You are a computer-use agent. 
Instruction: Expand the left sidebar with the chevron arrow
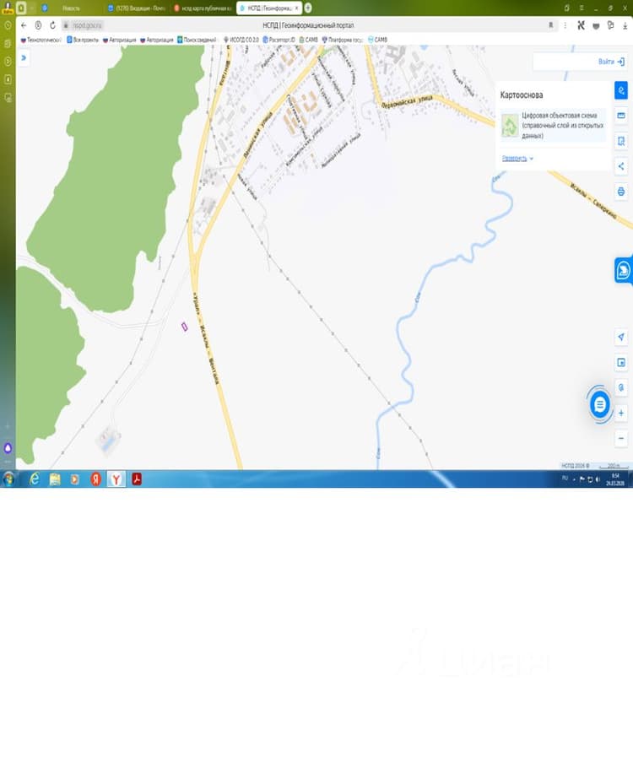[23, 57]
